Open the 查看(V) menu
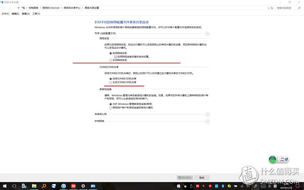Viewport: 304px width, 190px height. [x=26, y=14]
